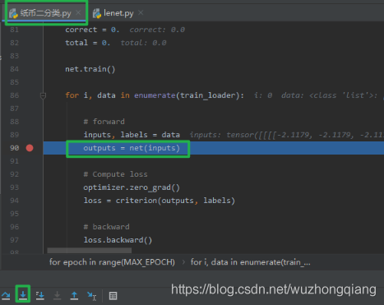This screenshot has width=384, height=305.
Task: Click the Run to Cursor icon
Action: pos(91,296)
